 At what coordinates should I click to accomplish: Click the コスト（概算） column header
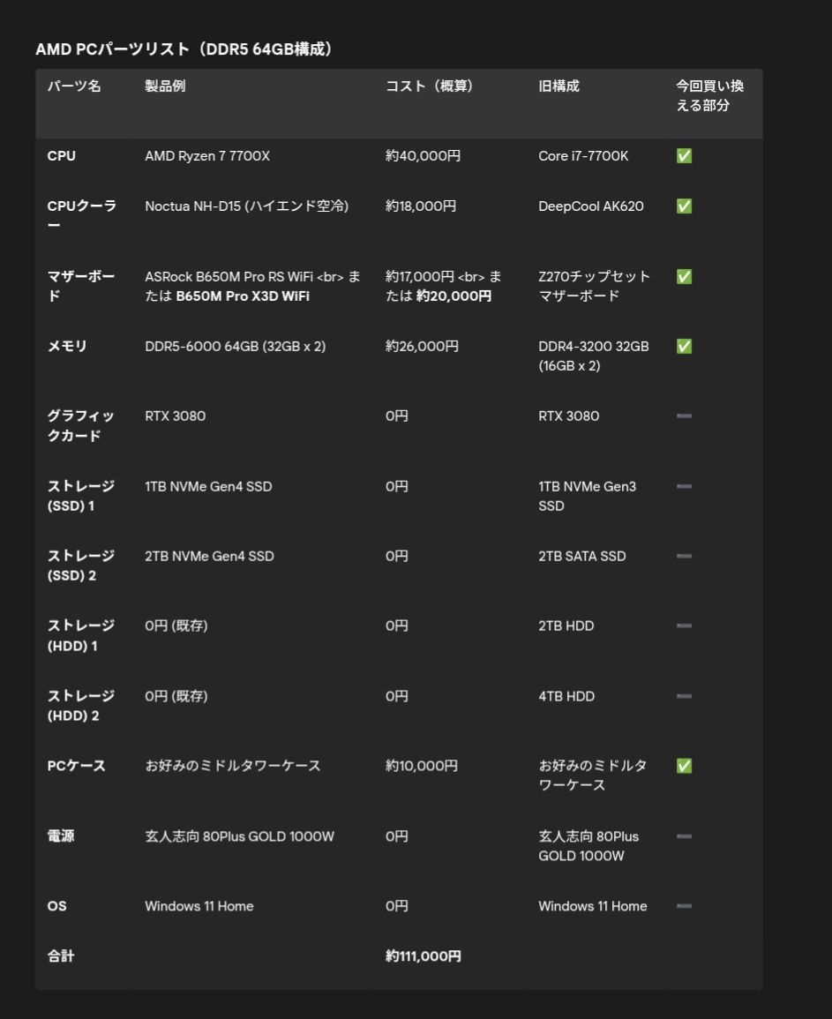pyautogui.click(x=430, y=86)
